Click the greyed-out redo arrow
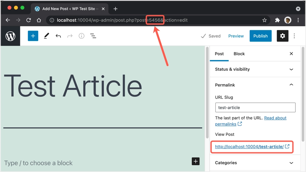The width and height of the screenshot is (306, 172). [70, 36]
